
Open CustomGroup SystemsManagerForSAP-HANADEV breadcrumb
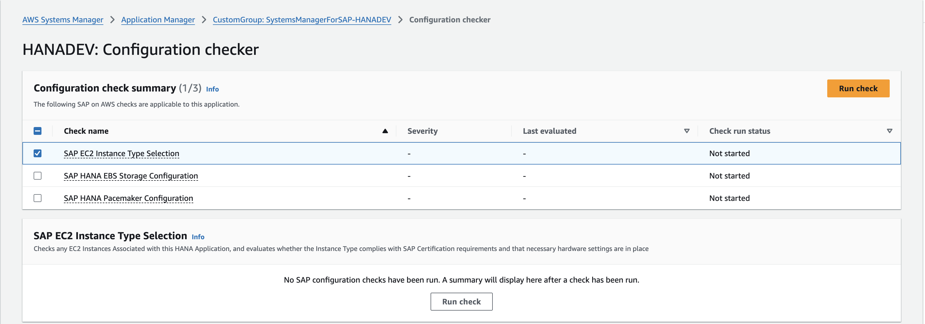tap(302, 20)
